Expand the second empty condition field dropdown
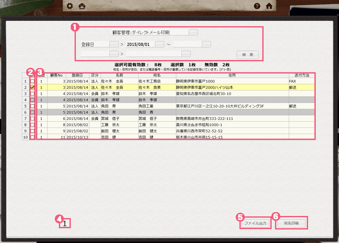Viewport: 339px width, 243px height. click(x=114, y=54)
